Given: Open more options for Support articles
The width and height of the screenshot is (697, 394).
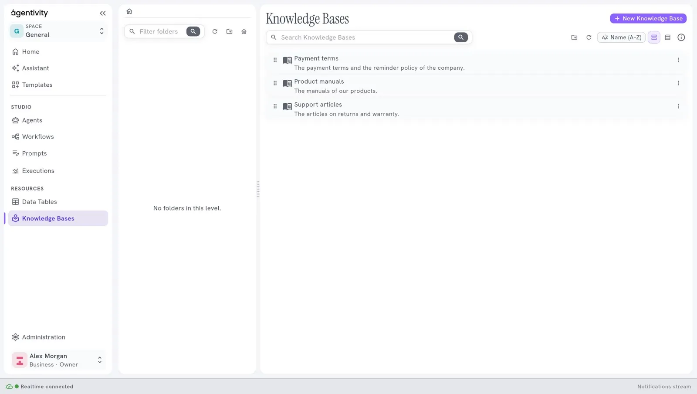Looking at the screenshot, I should [678, 106].
